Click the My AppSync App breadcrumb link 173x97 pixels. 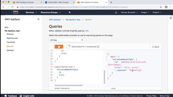point(73,20)
